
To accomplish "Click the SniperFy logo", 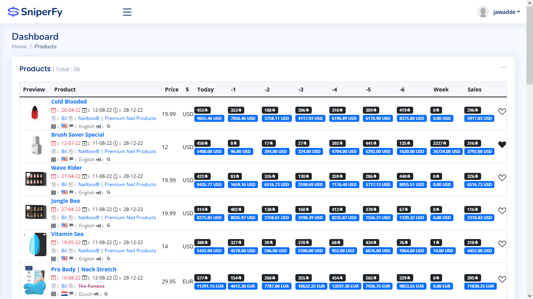I will [x=35, y=12].
